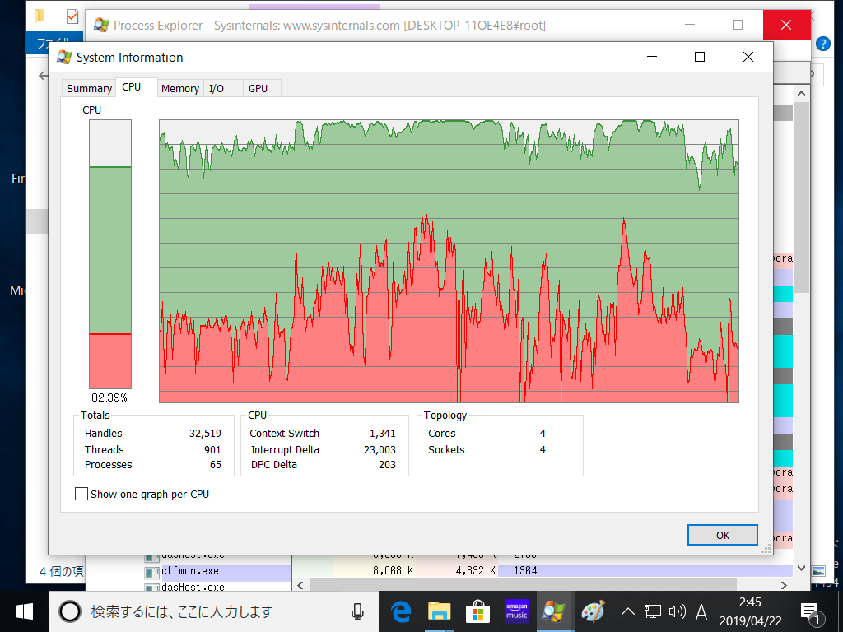Image resolution: width=843 pixels, height=632 pixels.
Task: Close the System Information dialog
Action: pos(748,57)
